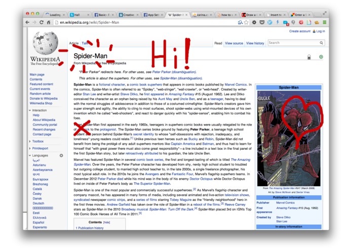Open the Chrome menu hamburger icon

coord(324,22)
